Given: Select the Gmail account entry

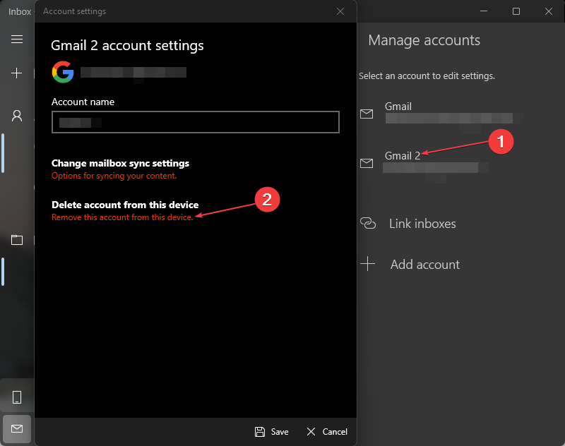Looking at the screenshot, I should pyautogui.click(x=398, y=107).
